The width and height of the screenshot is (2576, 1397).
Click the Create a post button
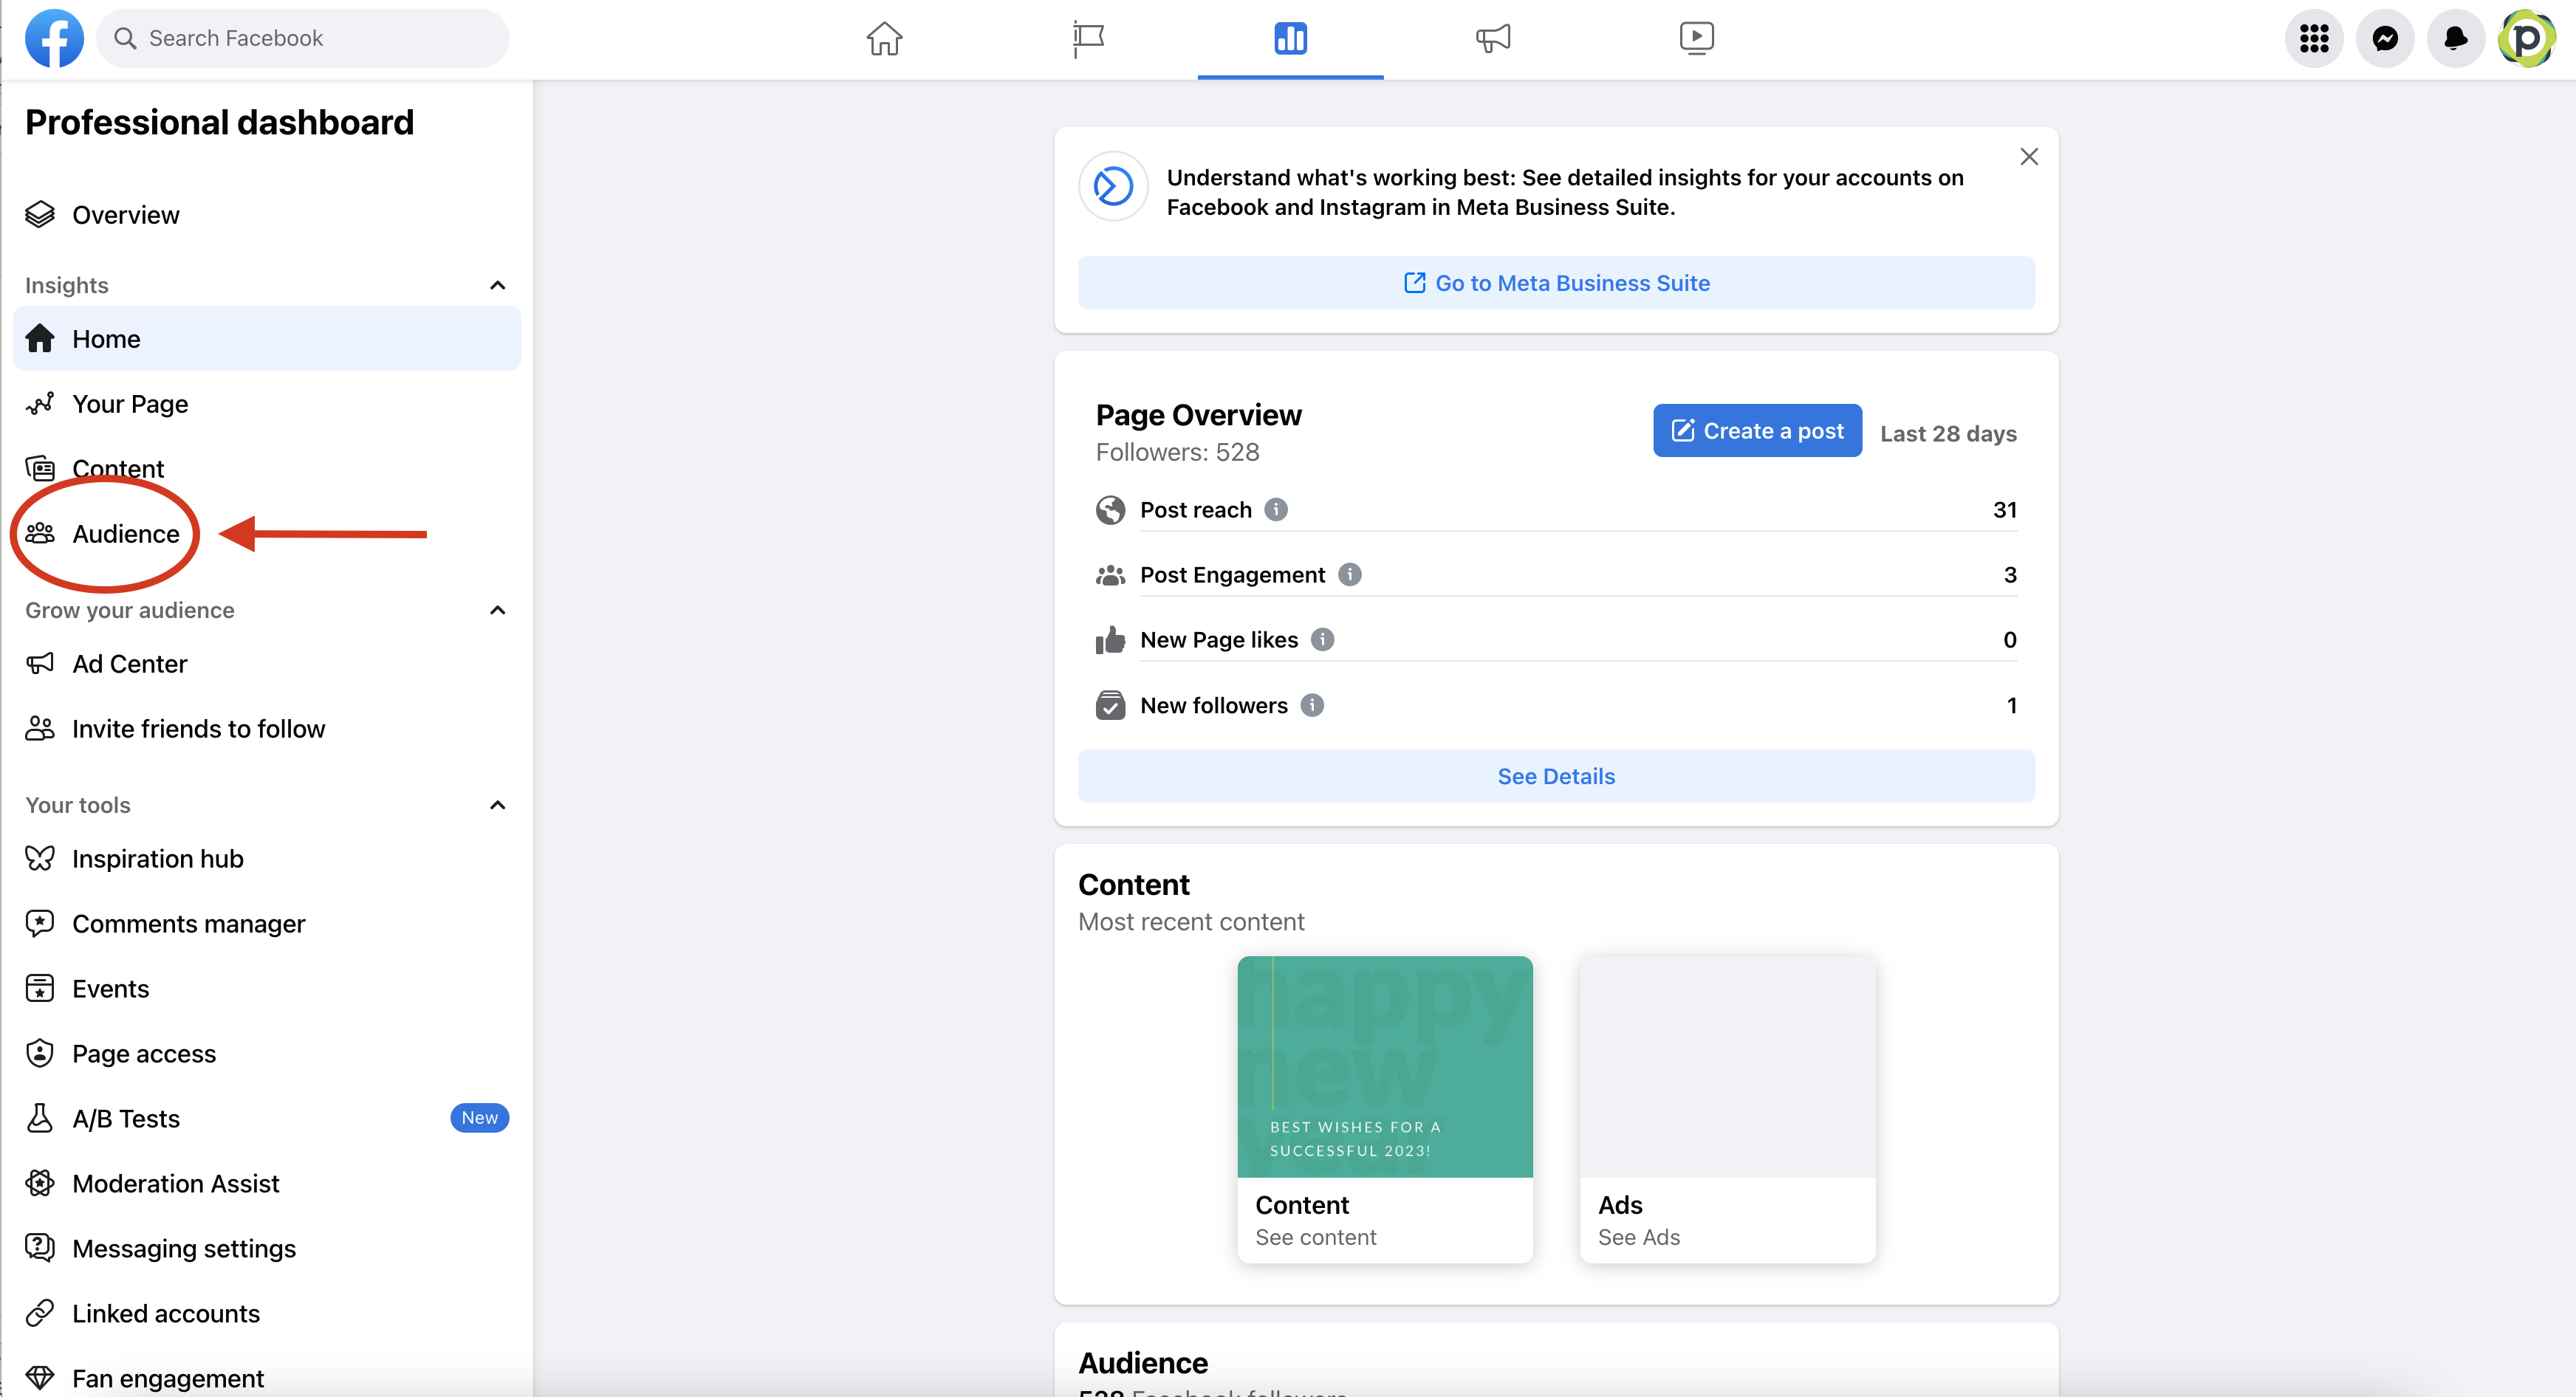click(x=1757, y=431)
